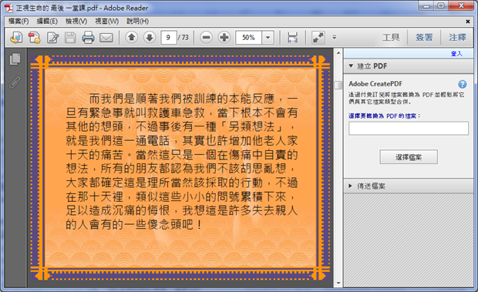Click the edit document pencil icon
Viewport: 478px width, 292px height.
(x=52, y=38)
